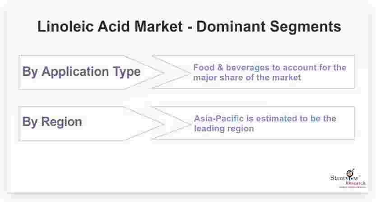The image size is (376, 204).
Task: Select the "Research" word in the logo
Action: coord(356,183)
